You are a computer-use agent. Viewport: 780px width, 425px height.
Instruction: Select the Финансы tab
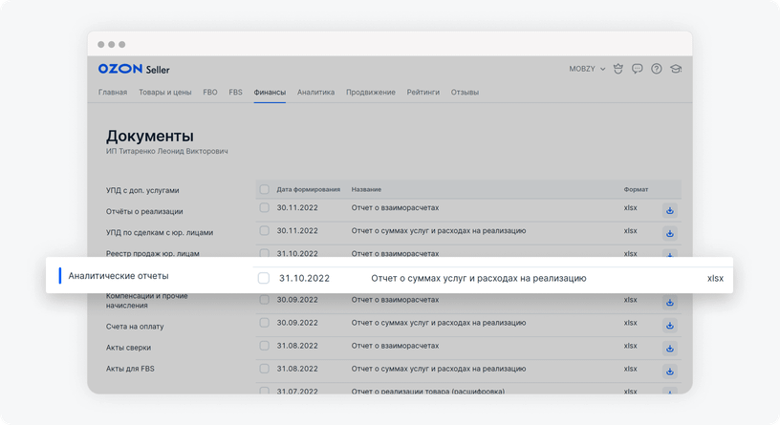coord(270,92)
